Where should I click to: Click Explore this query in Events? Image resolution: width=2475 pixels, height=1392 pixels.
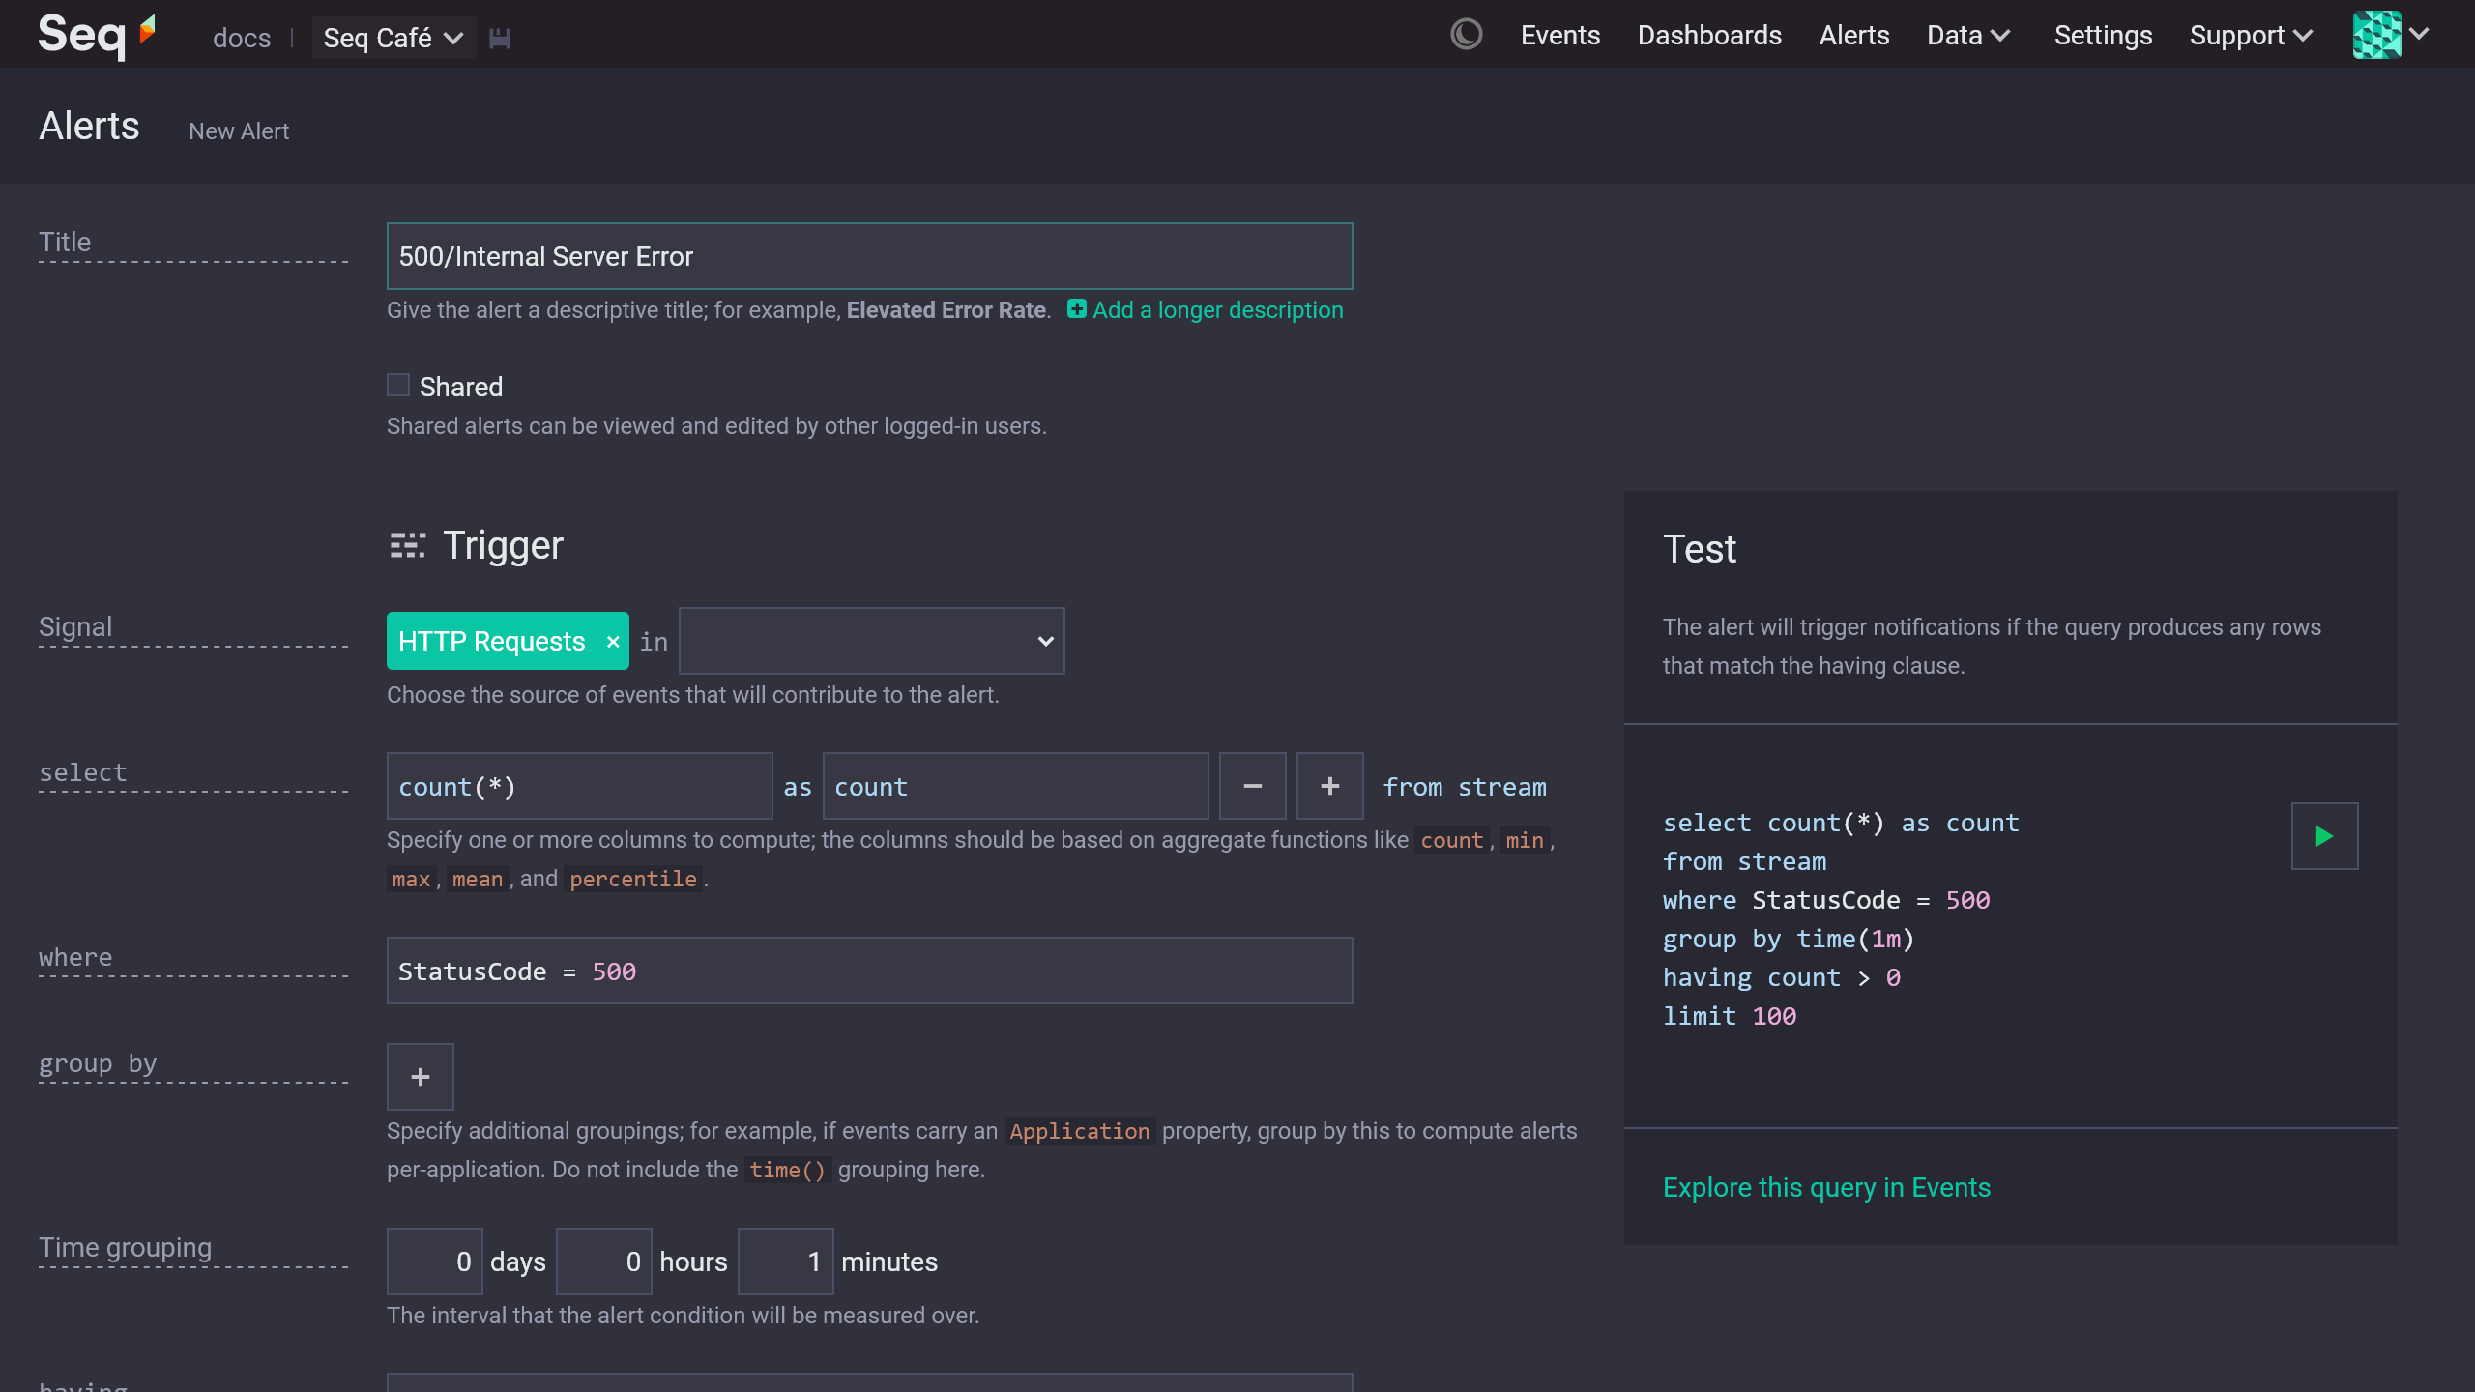(x=1826, y=1187)
